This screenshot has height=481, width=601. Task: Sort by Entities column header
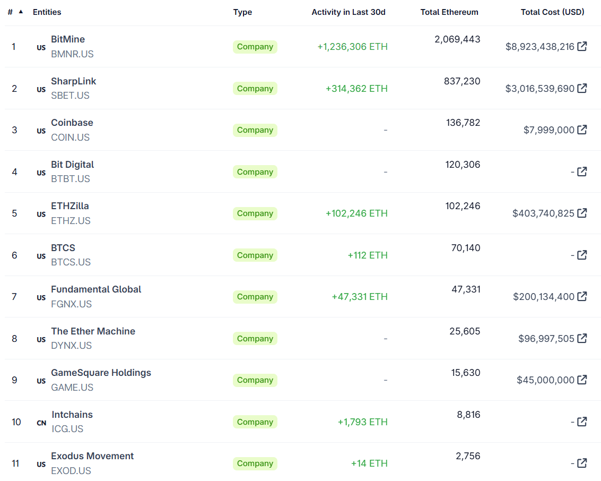[47, 12]
